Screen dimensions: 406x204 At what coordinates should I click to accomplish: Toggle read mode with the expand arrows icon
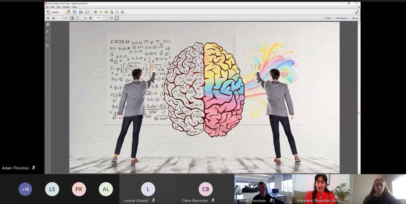point(357,12)
